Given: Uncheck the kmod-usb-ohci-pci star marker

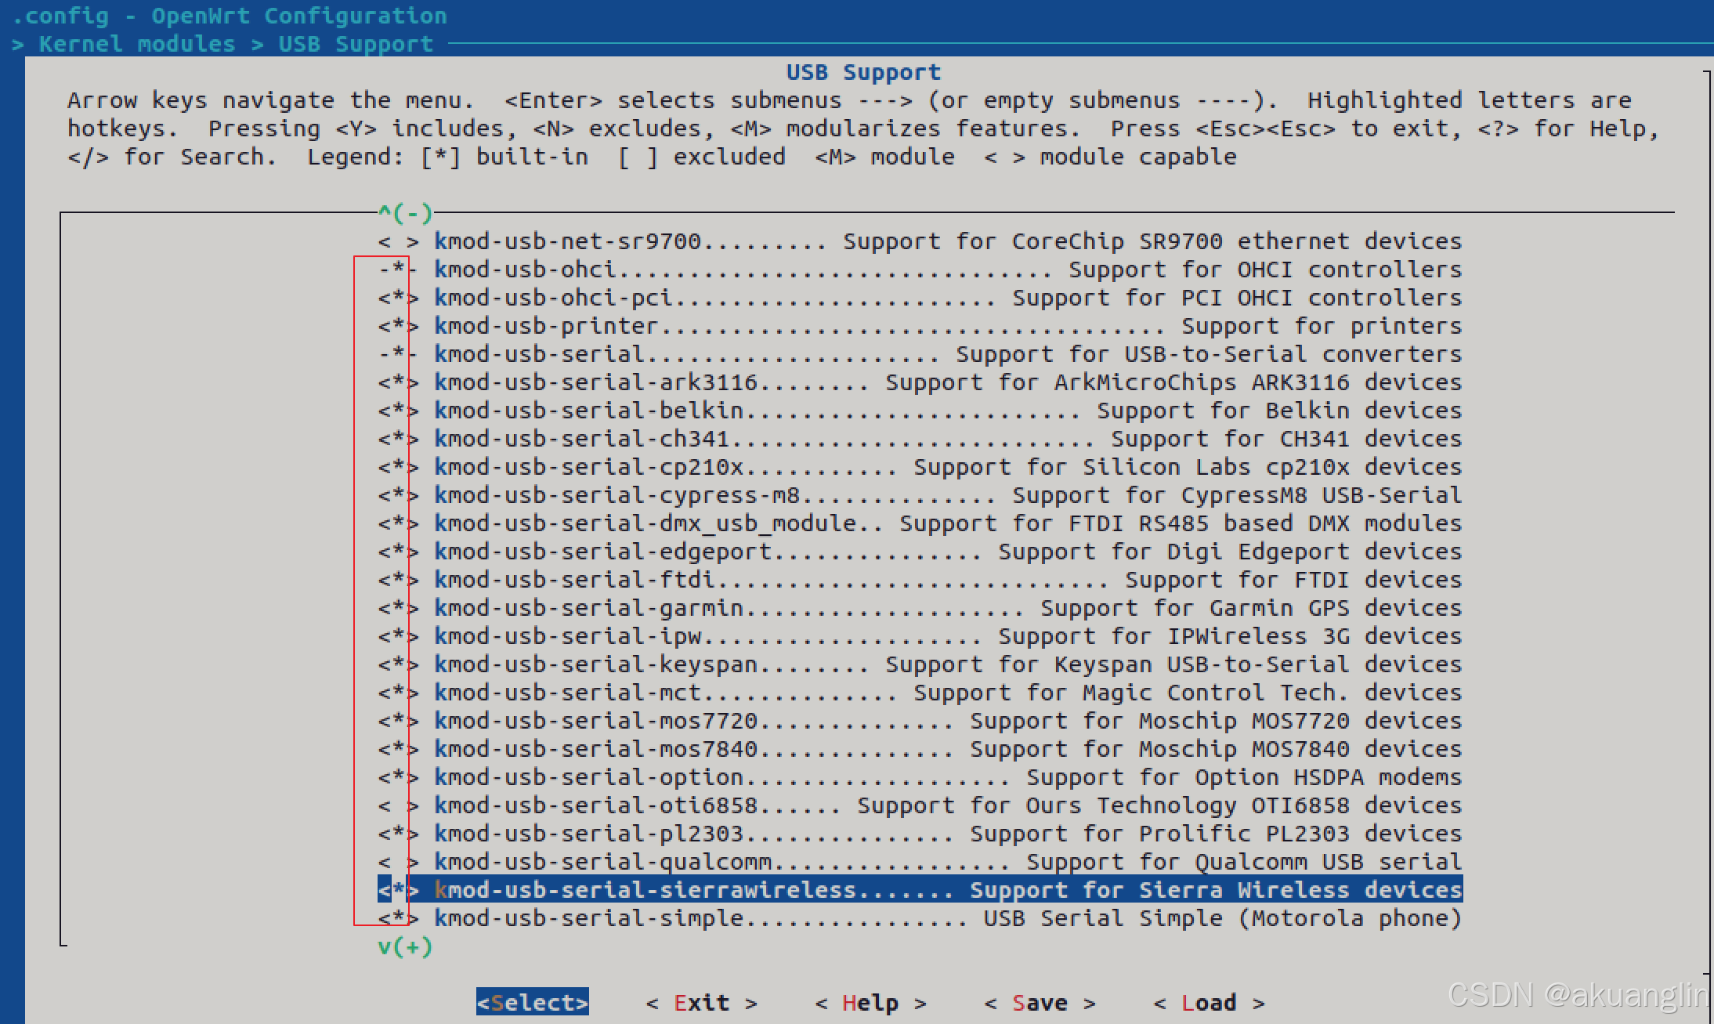Looking at the screenshot, I should pos(398,298).
